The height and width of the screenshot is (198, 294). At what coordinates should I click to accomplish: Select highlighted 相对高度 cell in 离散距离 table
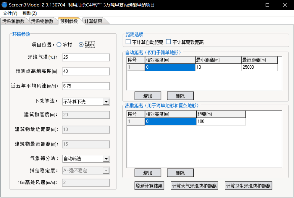171,121
